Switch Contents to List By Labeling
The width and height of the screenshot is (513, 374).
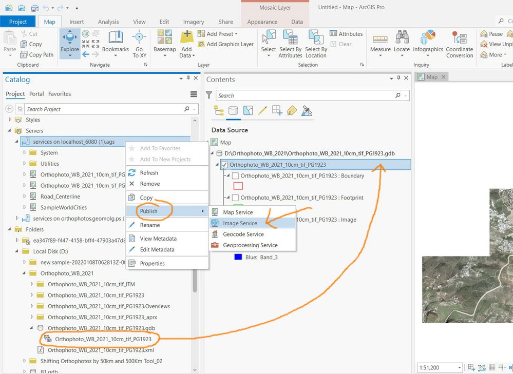coord(292,110)
